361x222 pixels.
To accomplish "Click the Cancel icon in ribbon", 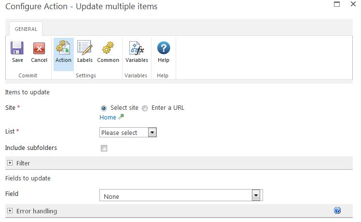I will pyautogui.click(x=39, y=48).
